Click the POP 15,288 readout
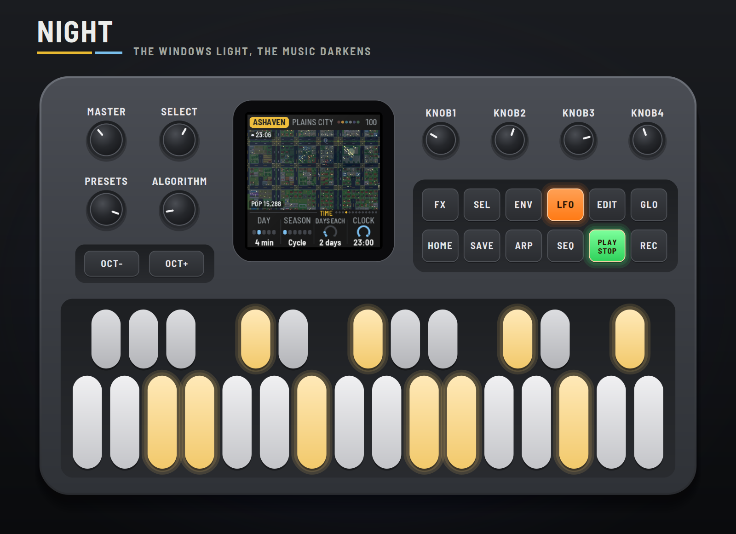The image size is (736, 534). [266, 204]
